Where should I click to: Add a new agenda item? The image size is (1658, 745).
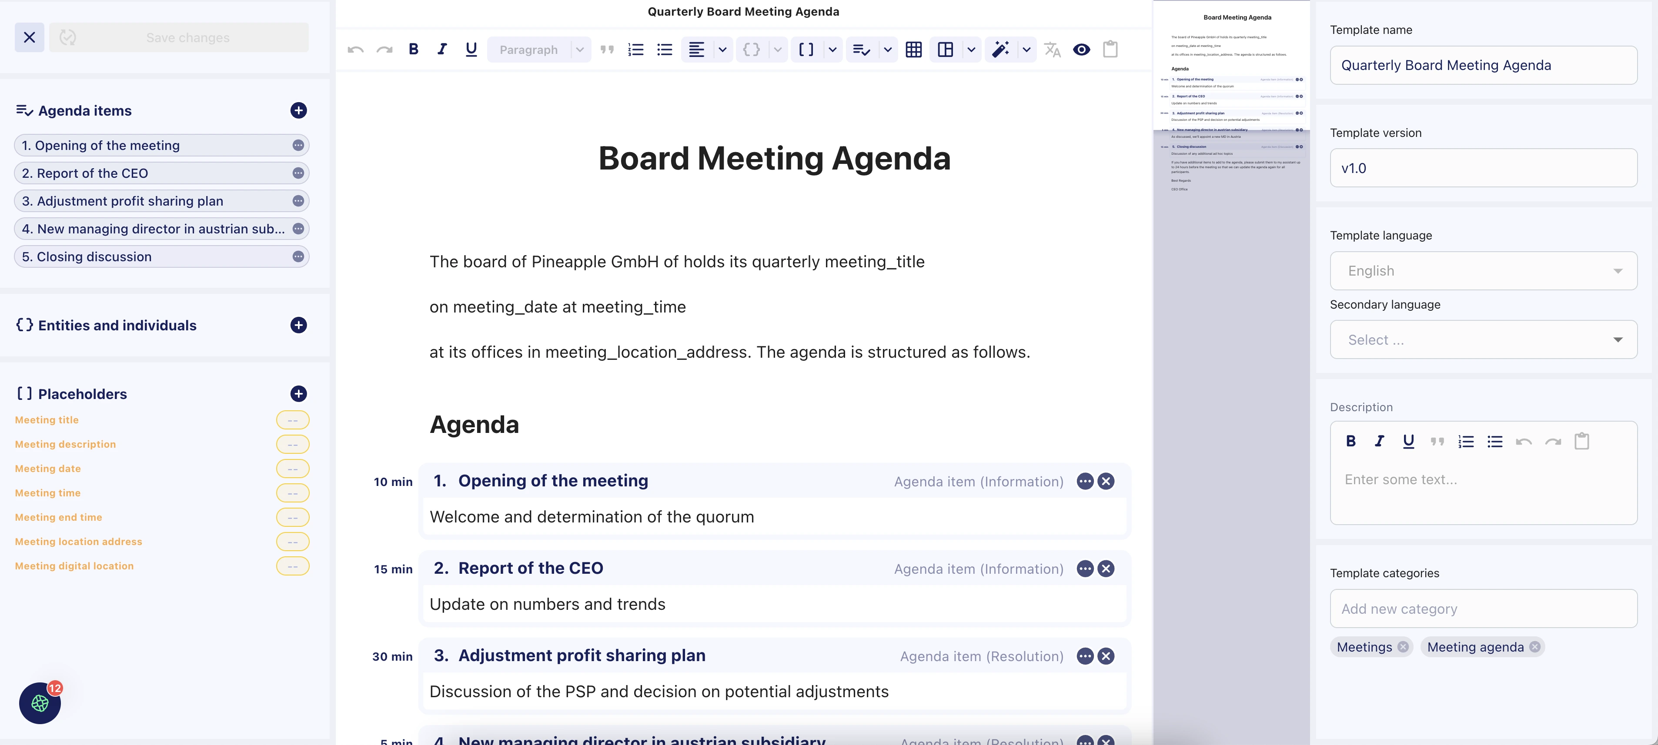tap(299, 111)
